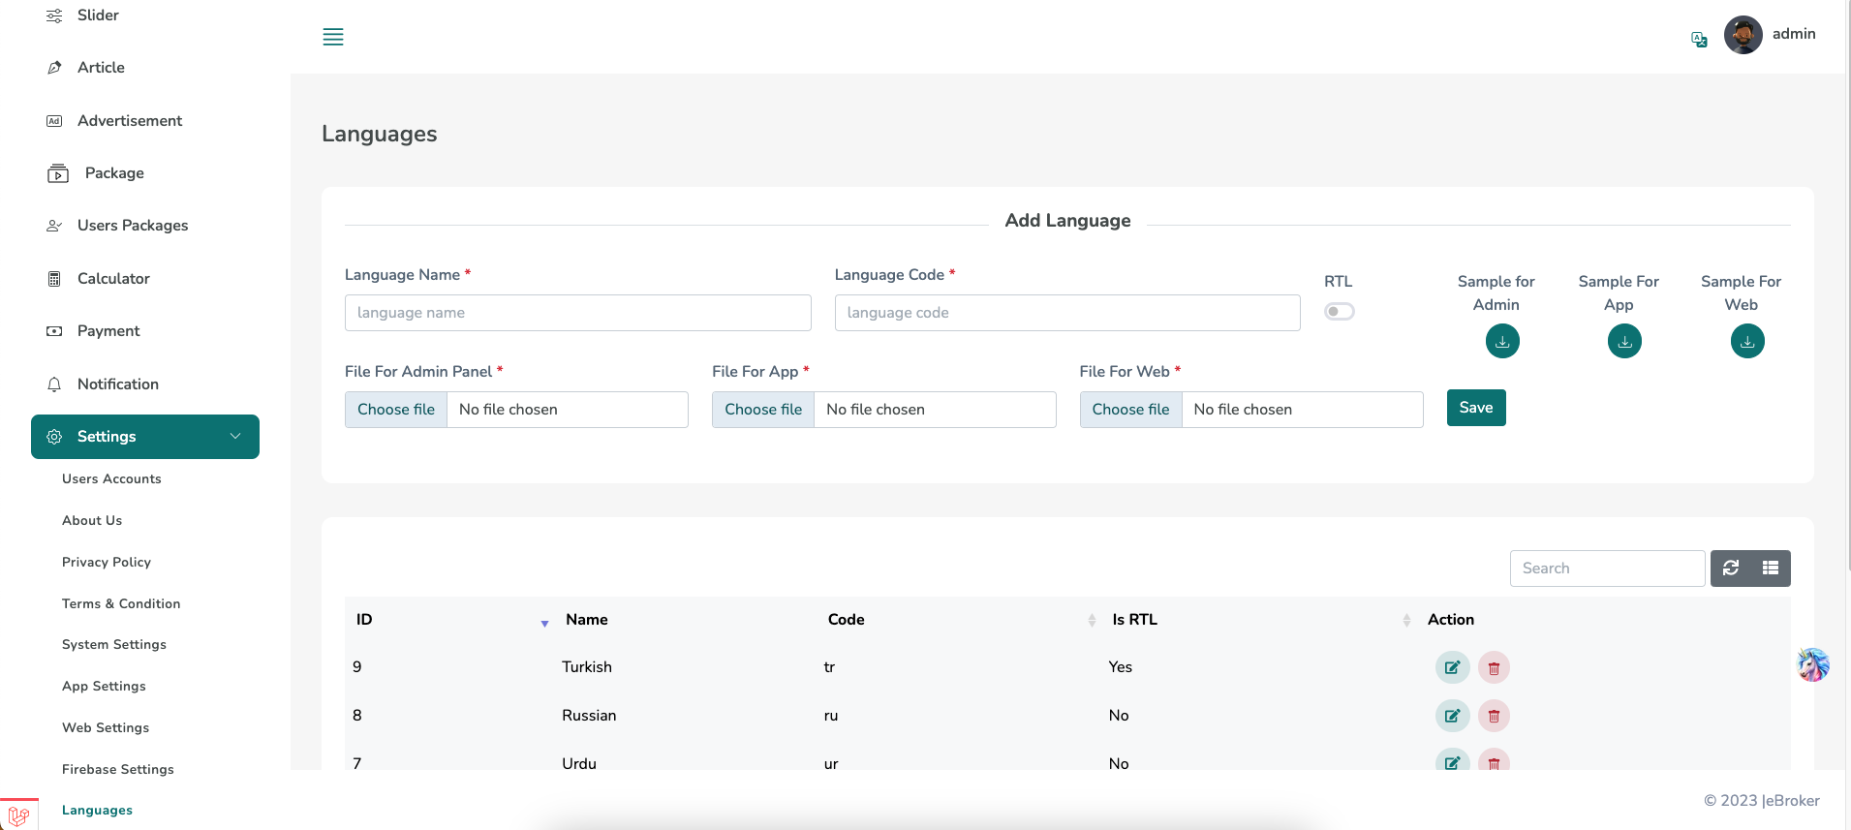Viewport: 1851px width, 830px height.
Task: Open the Payment sidebar item
Action: (108, 331)
